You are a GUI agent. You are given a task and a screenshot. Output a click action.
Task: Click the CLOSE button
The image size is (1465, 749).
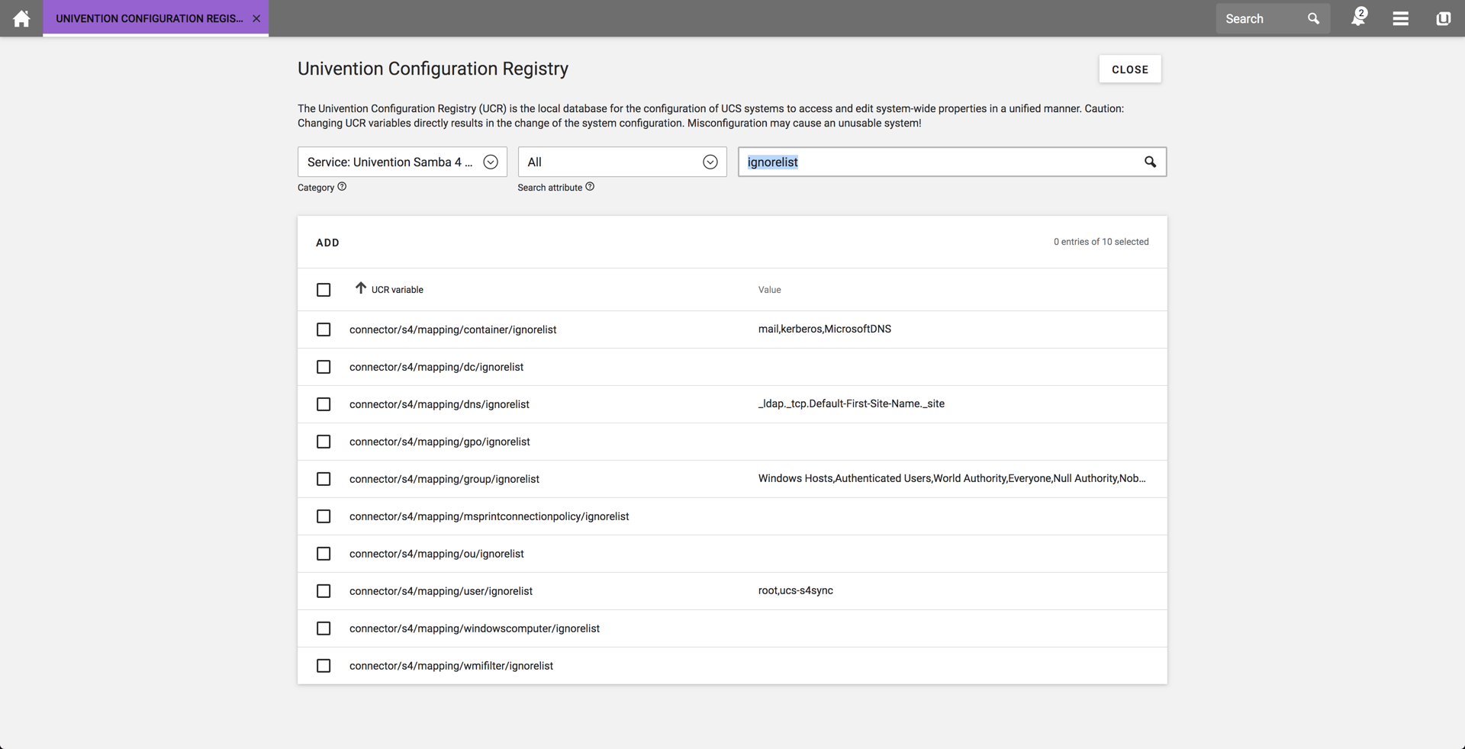(1130, 69)
